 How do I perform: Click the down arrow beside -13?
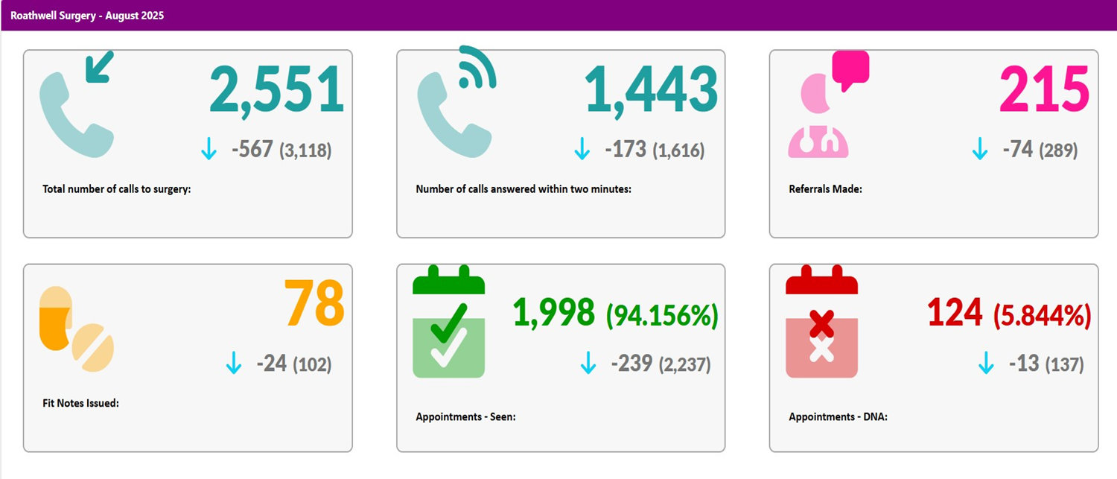(986, 364)
